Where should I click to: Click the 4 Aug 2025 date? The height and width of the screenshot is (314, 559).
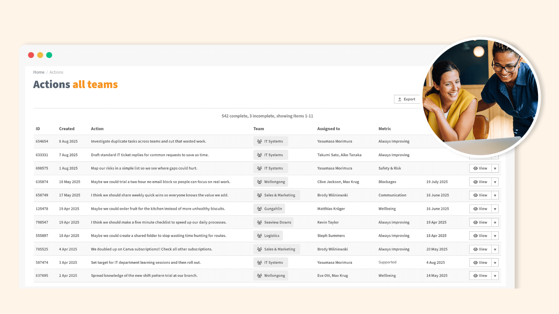click(x=436, y=262)
